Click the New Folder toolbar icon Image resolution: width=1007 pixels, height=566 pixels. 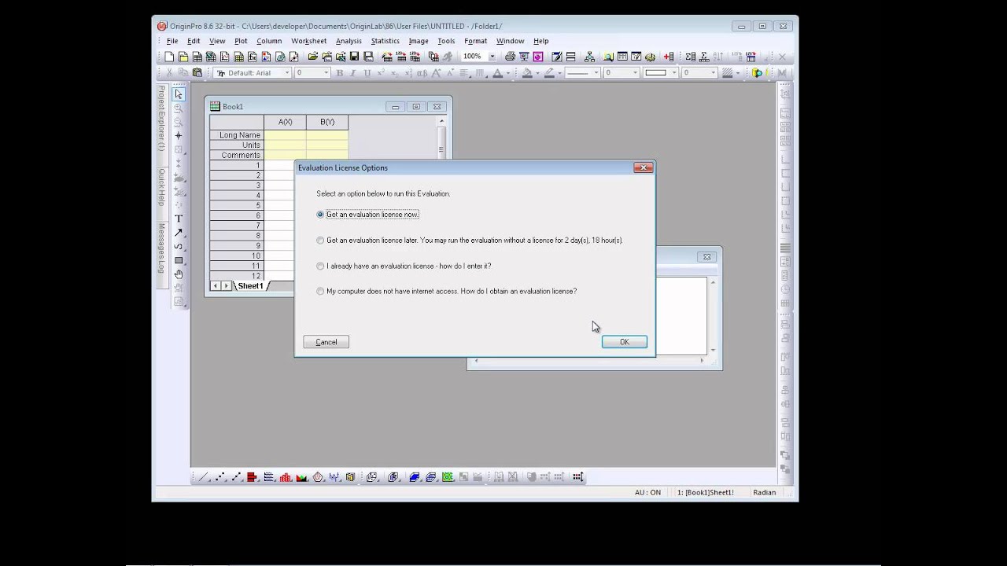tap(183, 57)
